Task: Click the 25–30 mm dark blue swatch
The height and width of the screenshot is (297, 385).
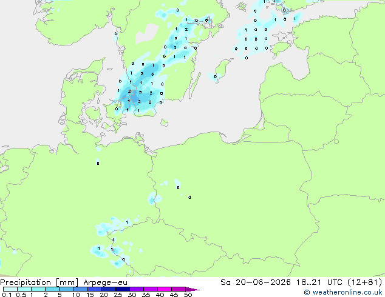Action: pos(123,289)
